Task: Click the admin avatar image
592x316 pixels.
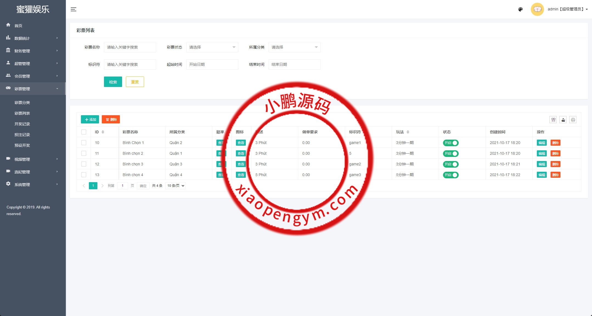Action: coord(537,9)
